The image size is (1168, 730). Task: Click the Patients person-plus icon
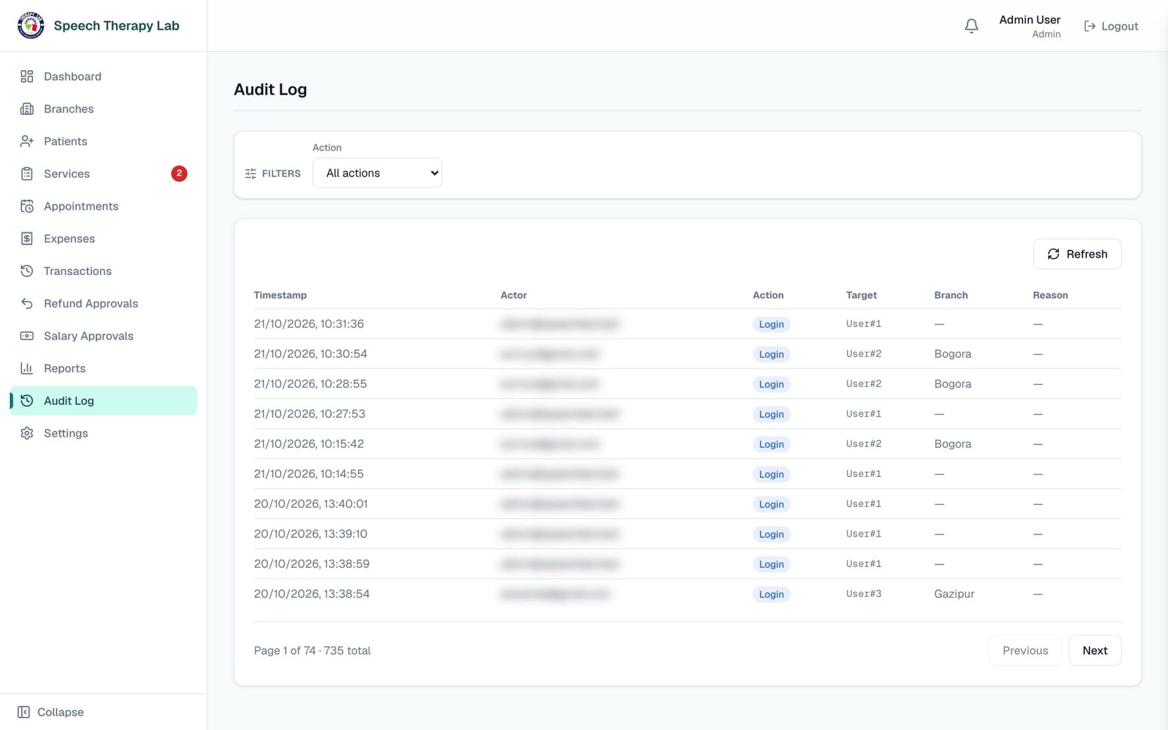click(x=27, y=141)
